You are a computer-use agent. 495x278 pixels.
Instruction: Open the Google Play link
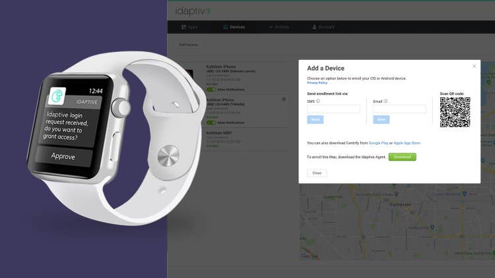(378, 143)
